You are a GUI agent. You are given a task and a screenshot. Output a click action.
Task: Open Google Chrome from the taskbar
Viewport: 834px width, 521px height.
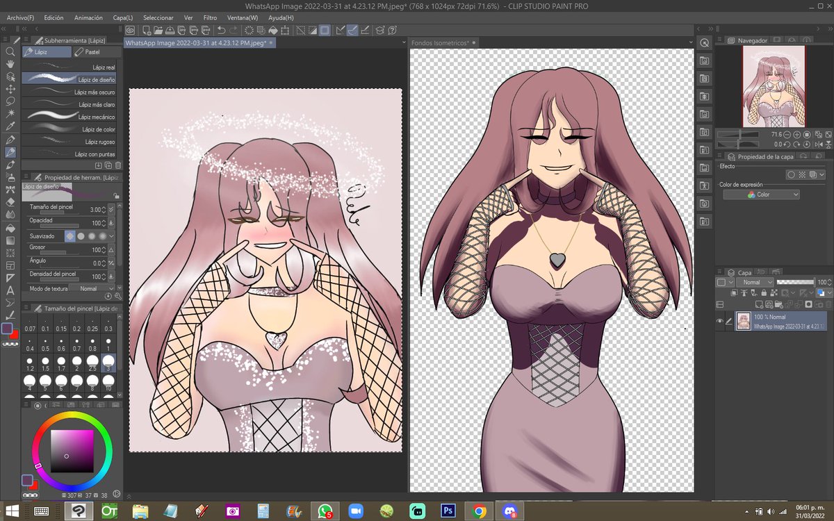(478, 511)
